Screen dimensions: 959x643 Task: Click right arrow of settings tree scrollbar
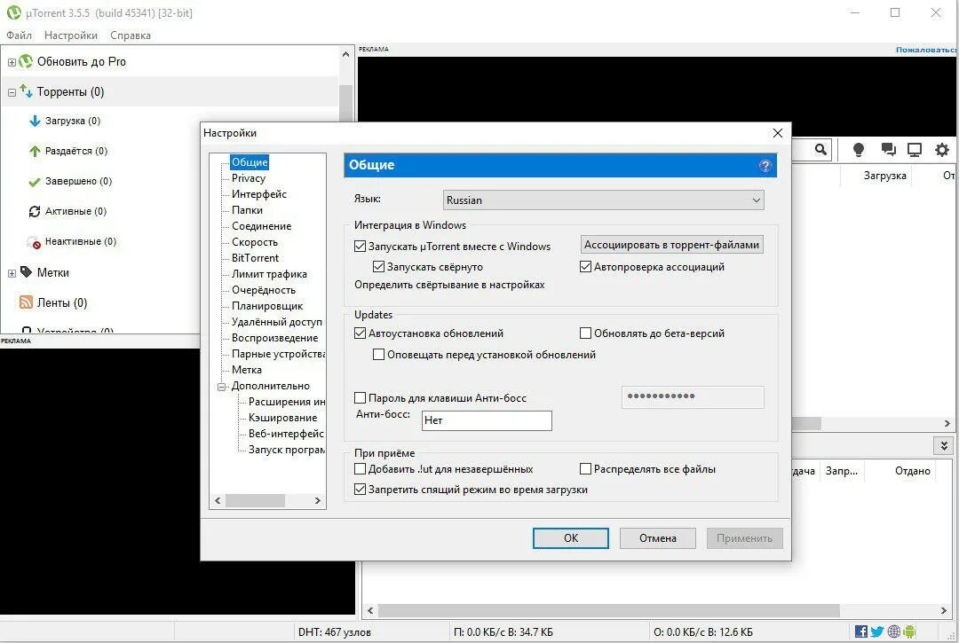tap(317, 501)
